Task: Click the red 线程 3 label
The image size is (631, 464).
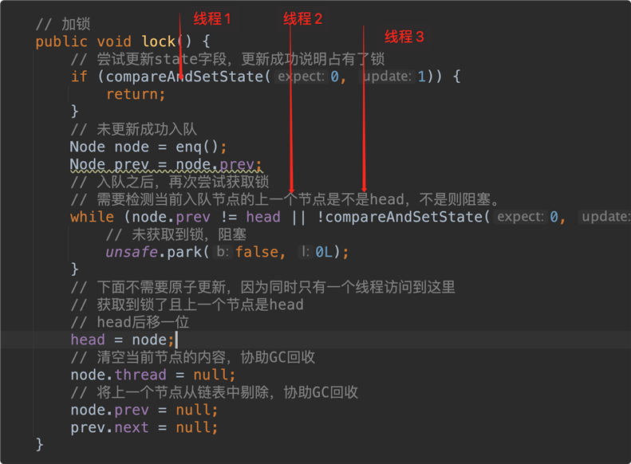Action: click(x=404, y=37)
